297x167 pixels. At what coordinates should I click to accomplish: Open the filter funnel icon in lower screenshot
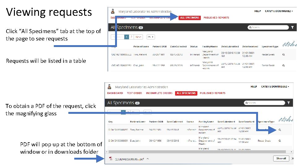288,103
